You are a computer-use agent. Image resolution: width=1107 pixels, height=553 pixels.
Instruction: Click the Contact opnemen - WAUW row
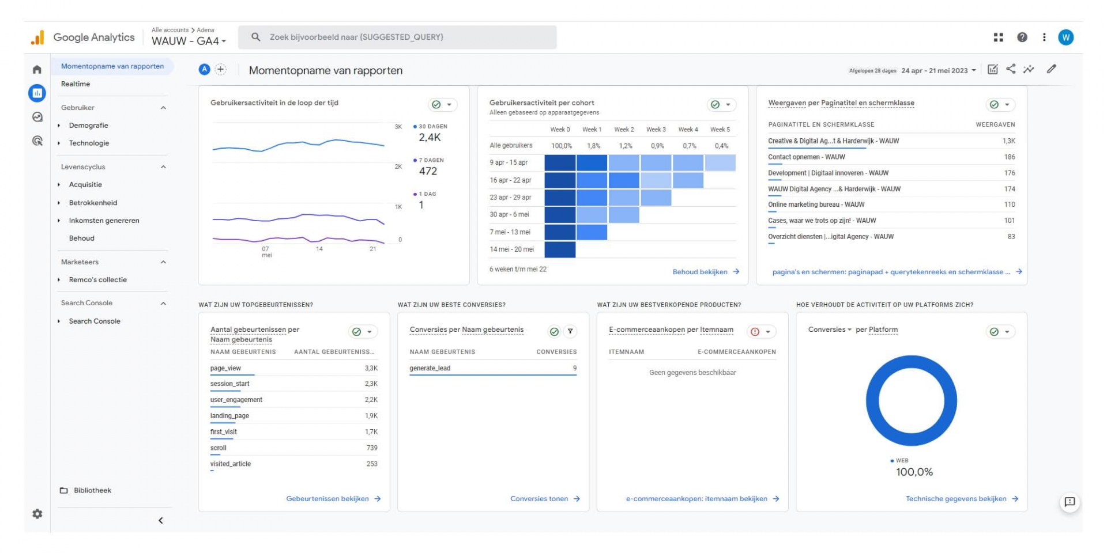coord(891,157)
